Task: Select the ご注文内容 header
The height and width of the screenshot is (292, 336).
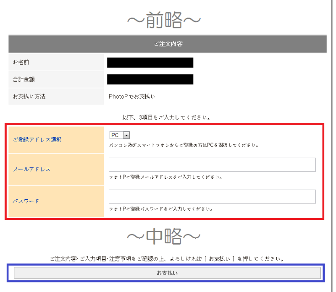Action: click(x=168, y=44)
